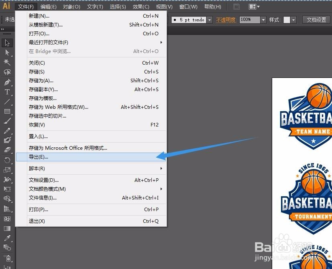Viewport: 332px width, 269px height.
Task: Open the Arrange Documents dropdown arrow
Action: [x=258, y=6]
